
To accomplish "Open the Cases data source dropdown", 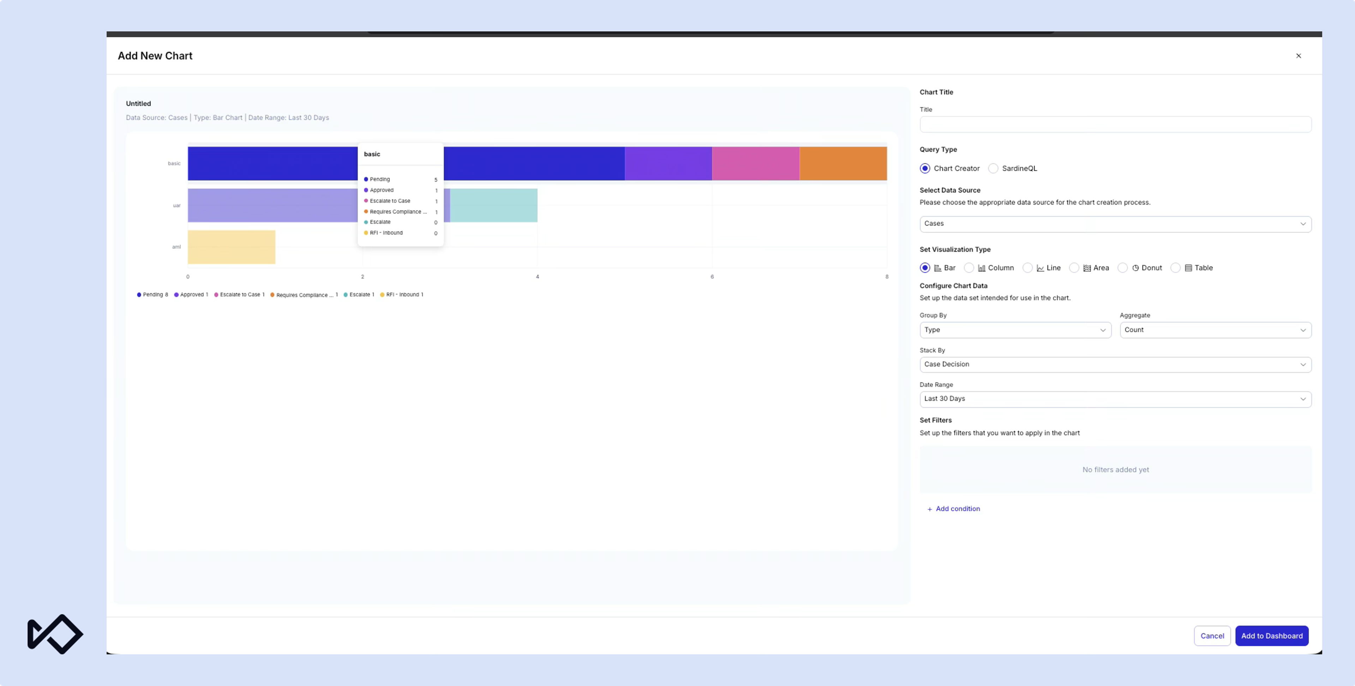I will (1115, 224).
